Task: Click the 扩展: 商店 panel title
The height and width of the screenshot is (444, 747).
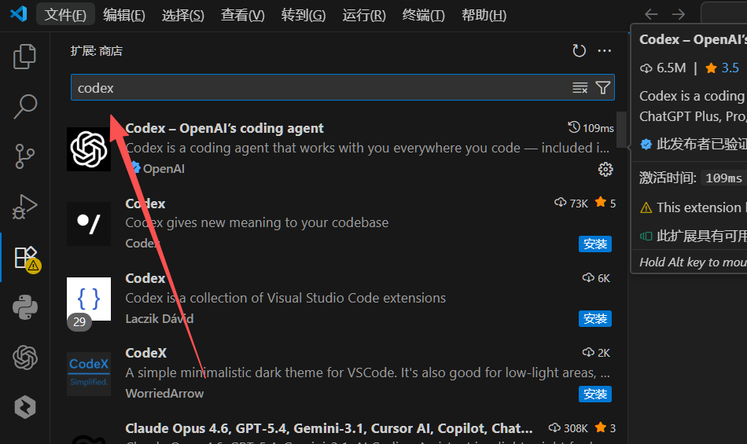Action: point(96,51)
